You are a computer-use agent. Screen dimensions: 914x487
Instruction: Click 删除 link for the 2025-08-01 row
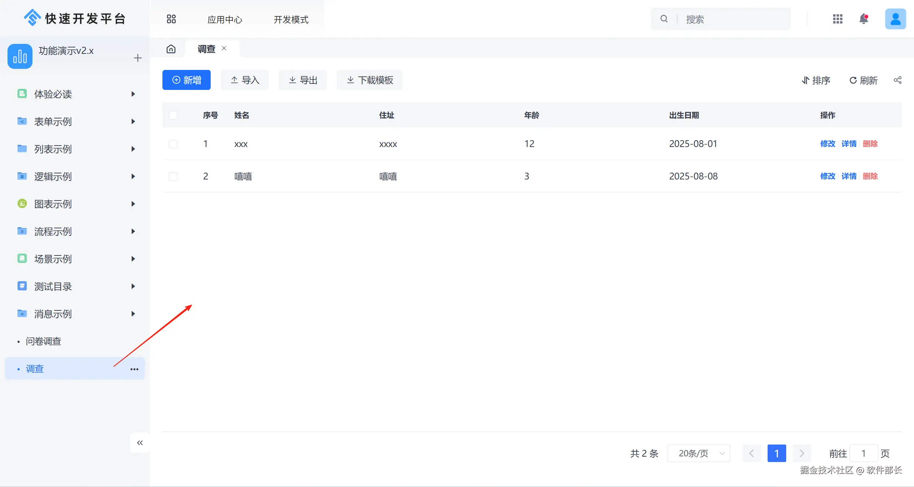(x=870, y=144)
